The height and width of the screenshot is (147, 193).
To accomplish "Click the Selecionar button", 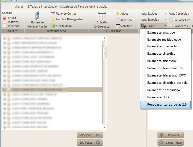I will [x=90, y=135].
